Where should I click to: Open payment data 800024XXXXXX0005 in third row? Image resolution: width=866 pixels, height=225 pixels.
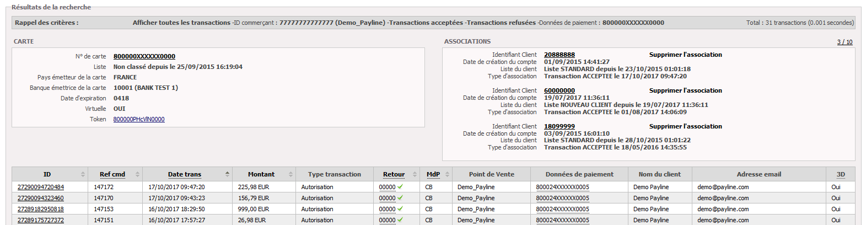[x=562, y=209]
